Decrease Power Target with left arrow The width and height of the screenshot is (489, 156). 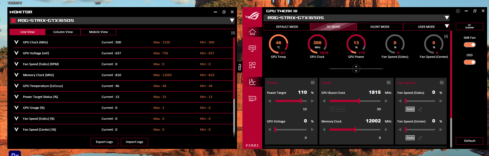(270, 101)
